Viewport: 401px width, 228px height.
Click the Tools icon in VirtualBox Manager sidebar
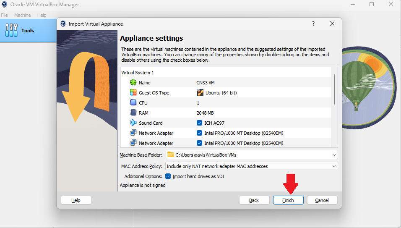coord(11,30)
